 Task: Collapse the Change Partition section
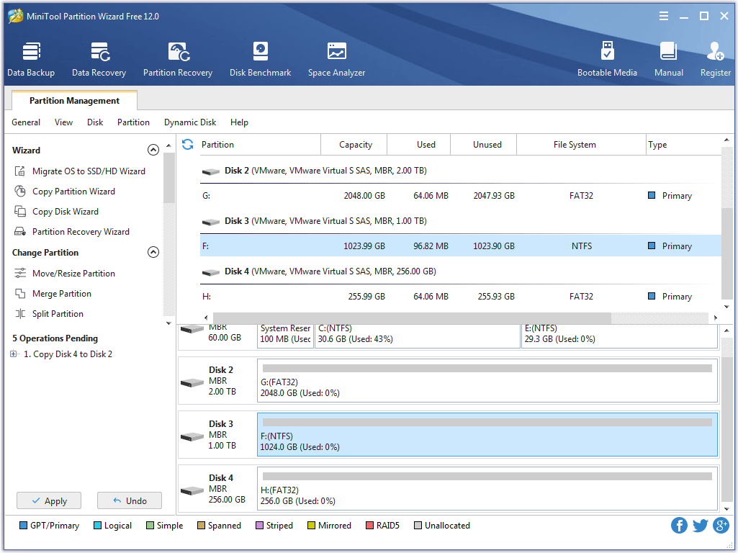[x=153, y=253]
